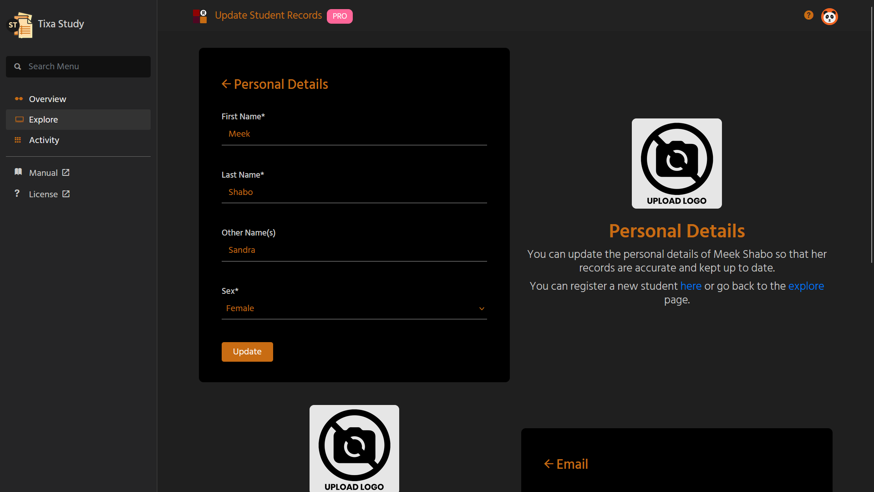Click the Update Student Records app icon
This screenshot has height=492, width=874.
(x=200, y=16)
